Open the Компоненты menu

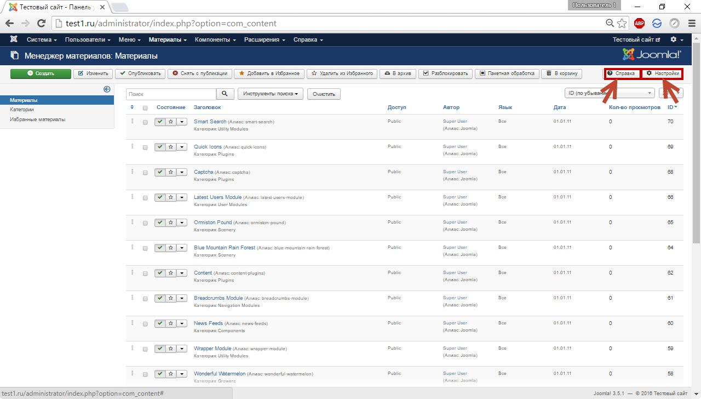pyautogui.click(x=215, y=39)
